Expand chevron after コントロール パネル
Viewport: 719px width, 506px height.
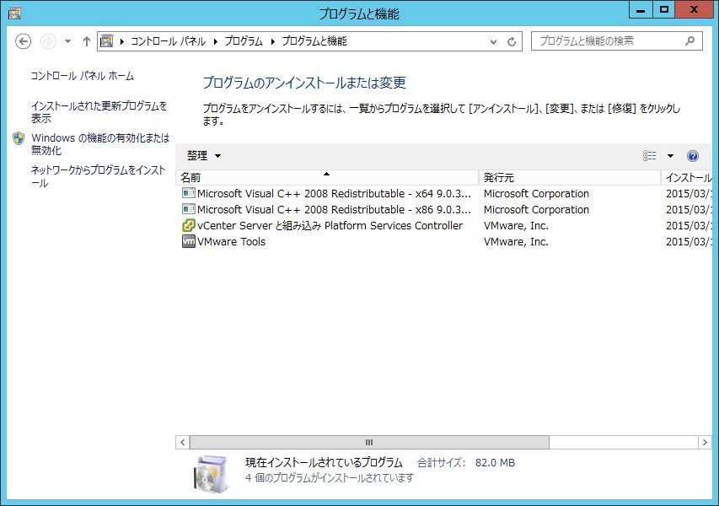point(216,41)
